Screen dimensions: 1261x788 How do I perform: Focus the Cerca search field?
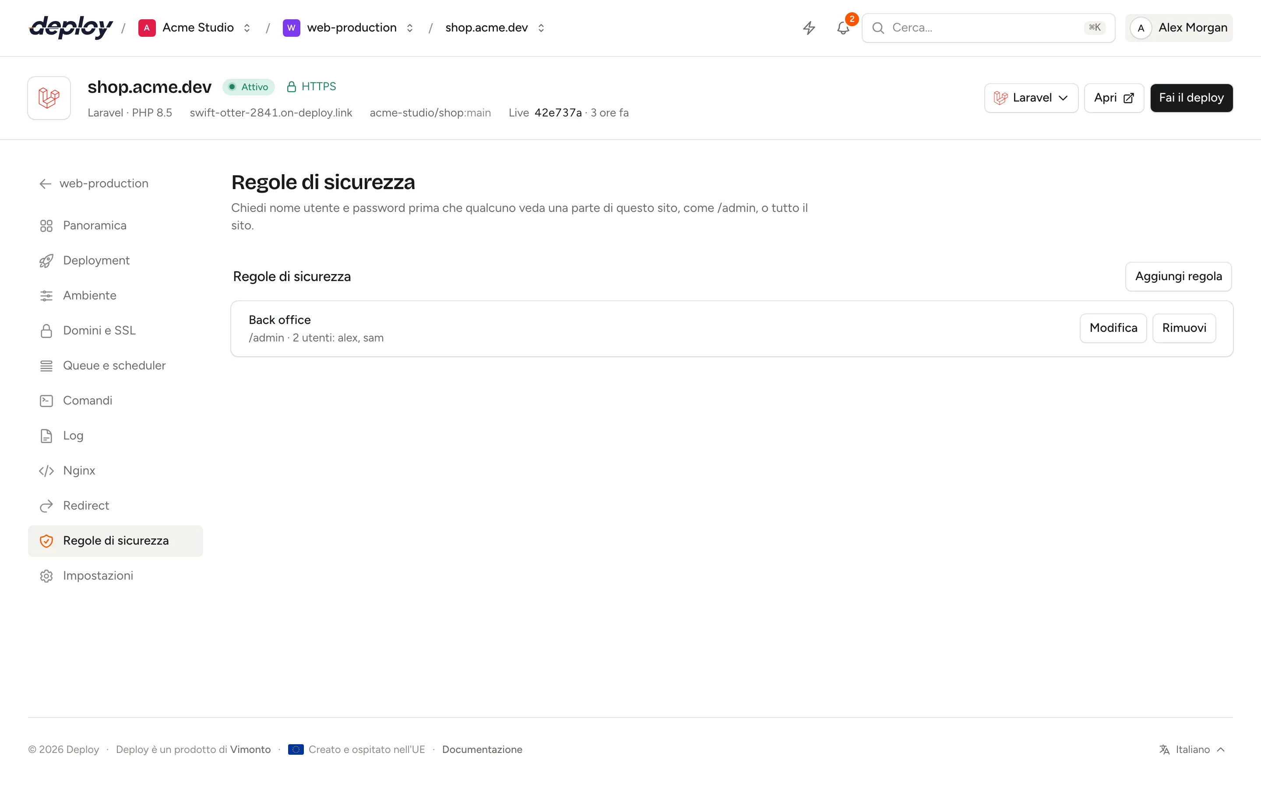click(x=988, y=28)
